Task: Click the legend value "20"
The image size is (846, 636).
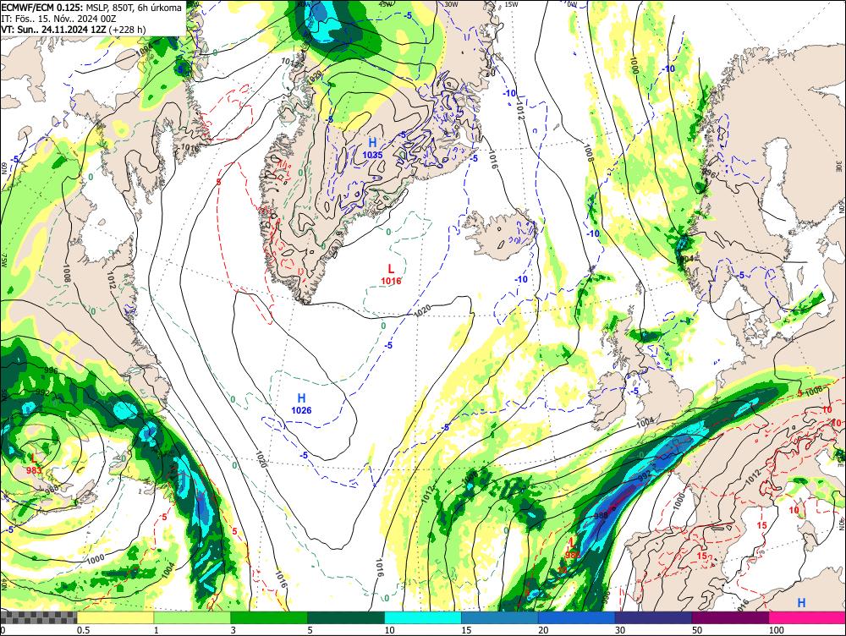Action: pyautogui.click(x=543, y=630)
